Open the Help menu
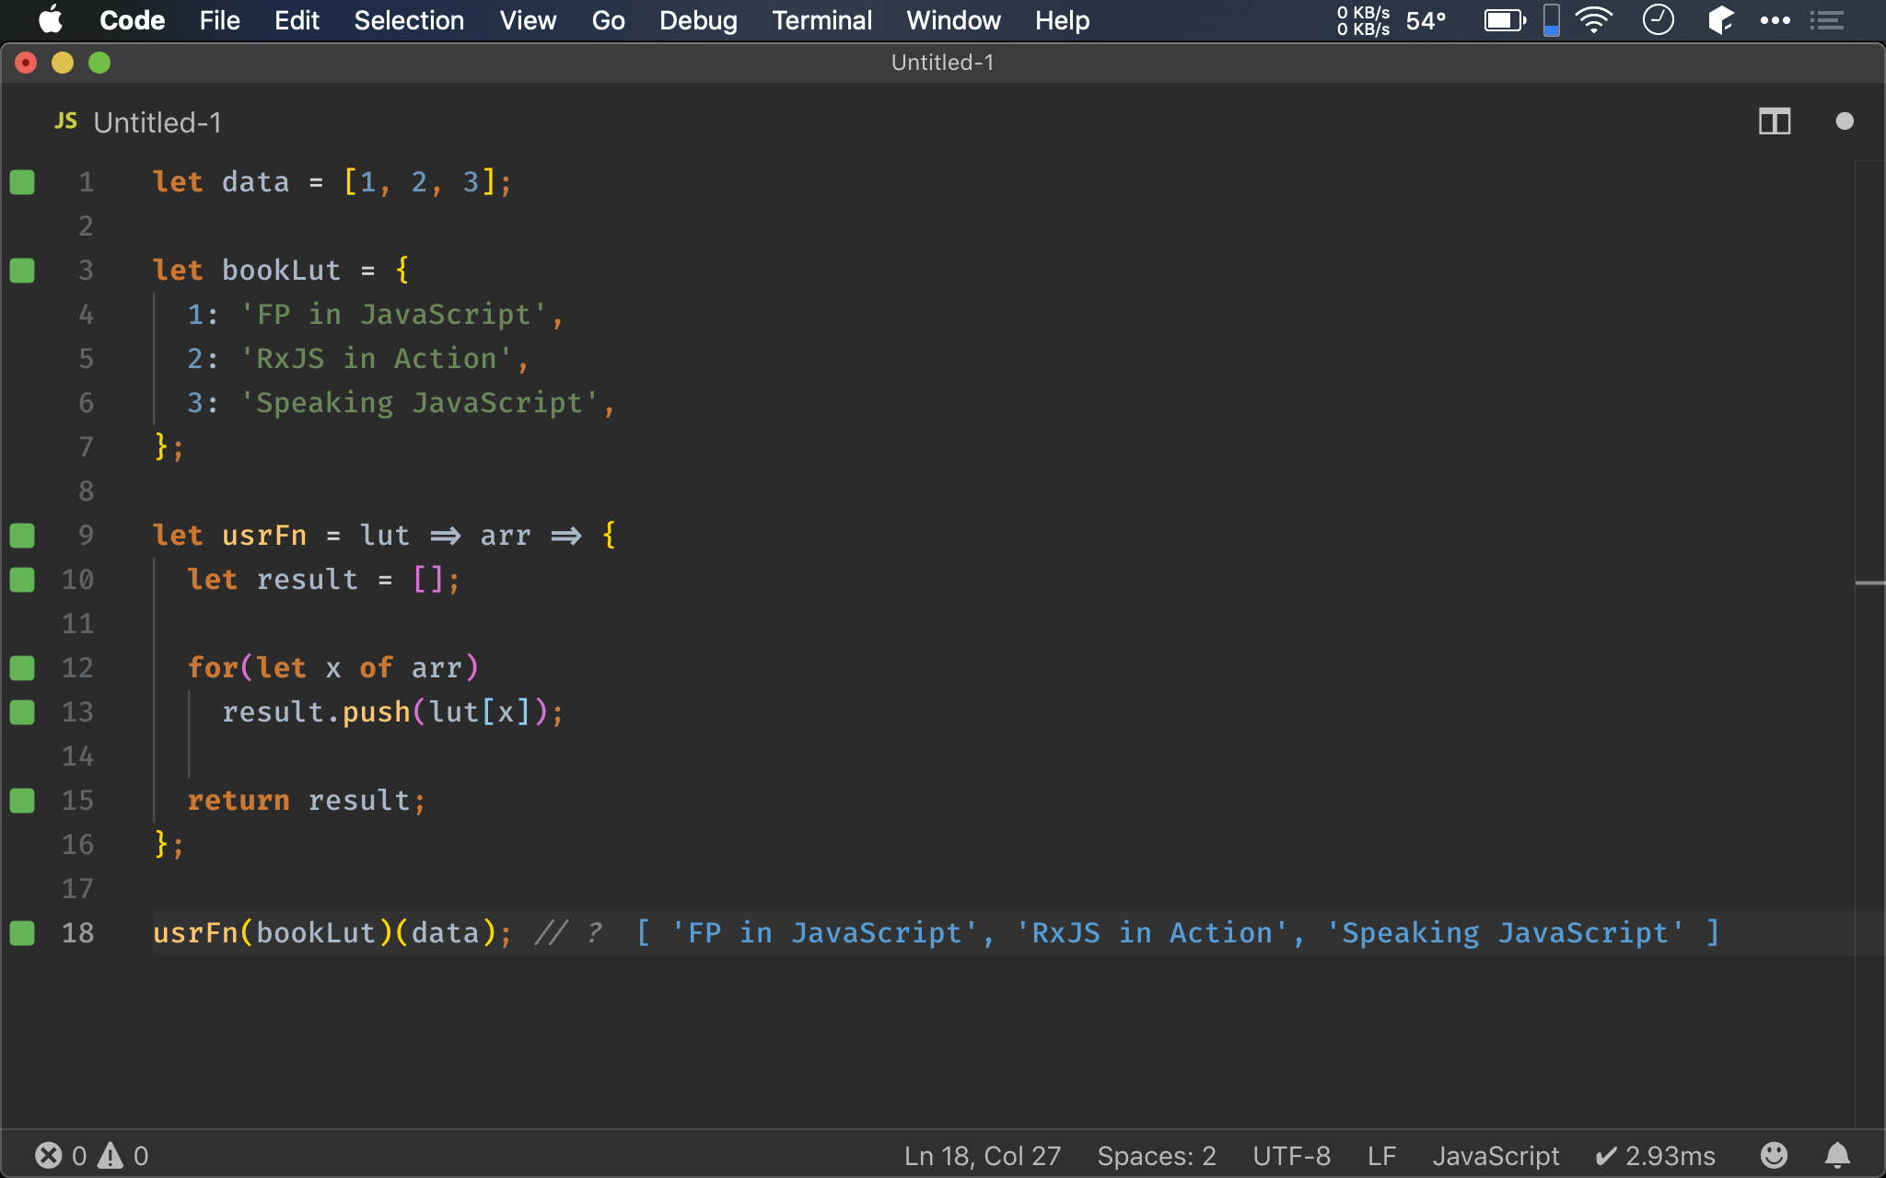The image size is (1886, 1178). 1062,20
